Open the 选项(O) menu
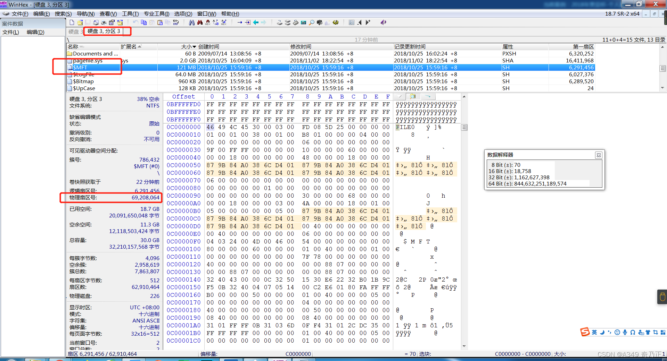The image size is (667, 361). tap(183, 14)
